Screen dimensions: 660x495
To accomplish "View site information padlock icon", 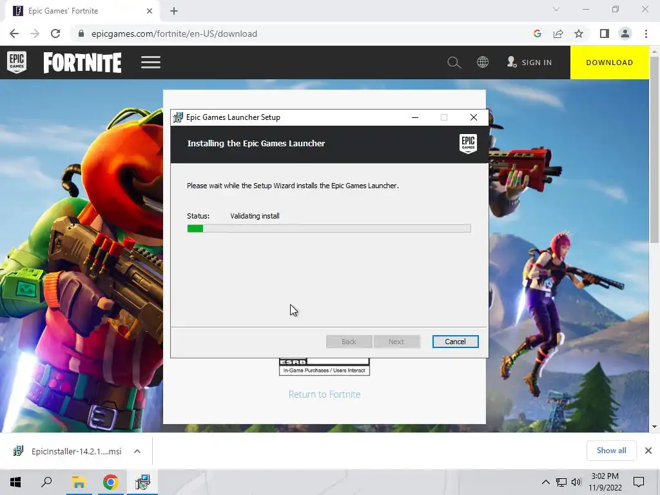I will point(81,34).
